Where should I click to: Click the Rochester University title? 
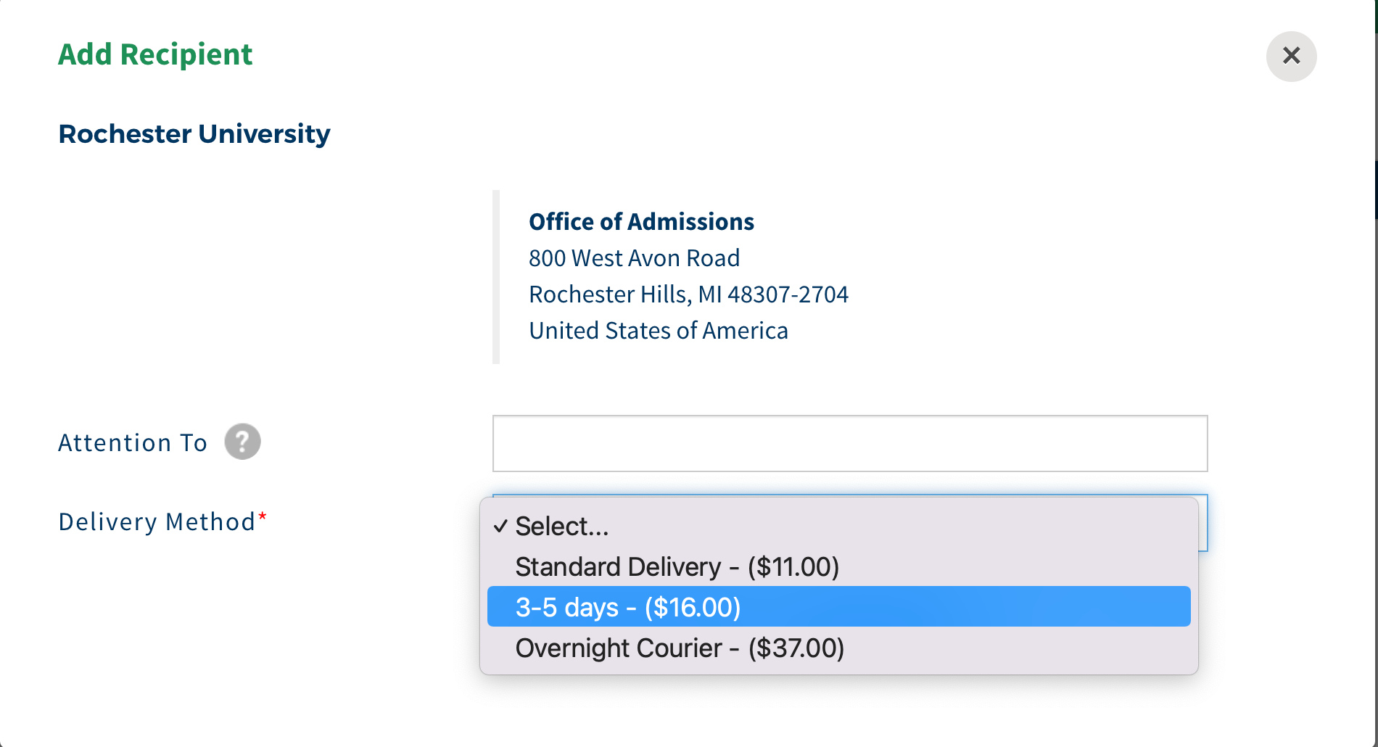[x=194, y=134]
